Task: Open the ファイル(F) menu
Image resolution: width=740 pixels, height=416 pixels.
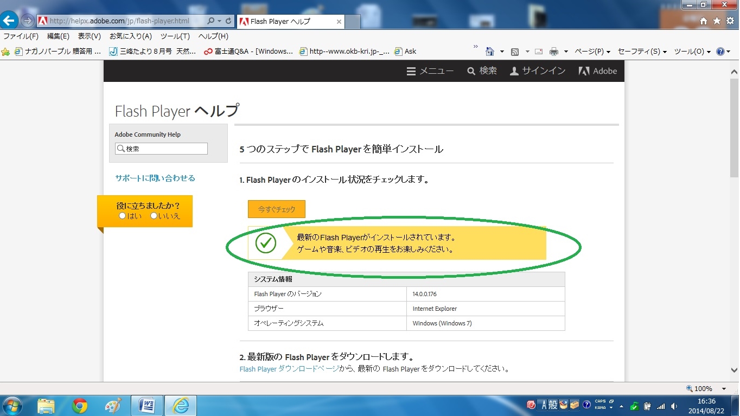Action: pos(21,36)
